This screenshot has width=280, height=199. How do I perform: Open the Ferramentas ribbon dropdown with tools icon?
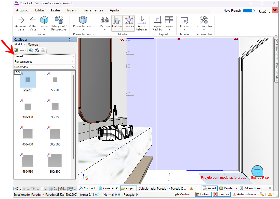(x=204, y=23)
